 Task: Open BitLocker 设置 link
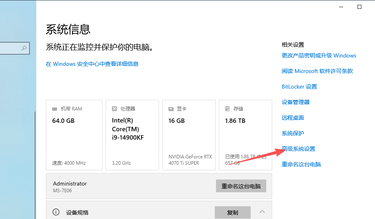[x=299, y=87]
